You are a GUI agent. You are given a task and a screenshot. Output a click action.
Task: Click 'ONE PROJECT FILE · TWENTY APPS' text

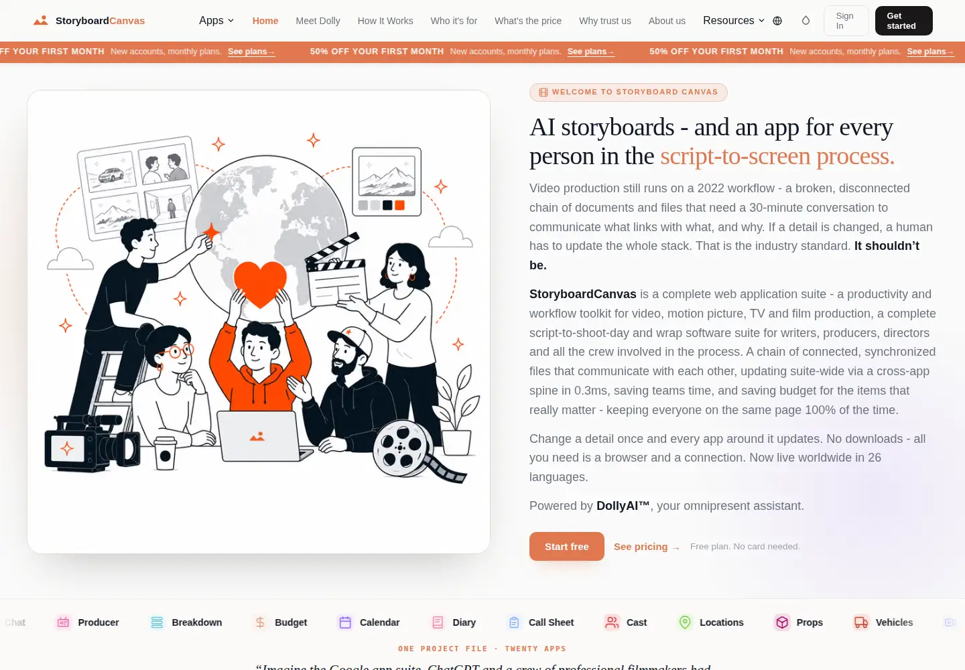pyautogui.click(x=482, y=649)
